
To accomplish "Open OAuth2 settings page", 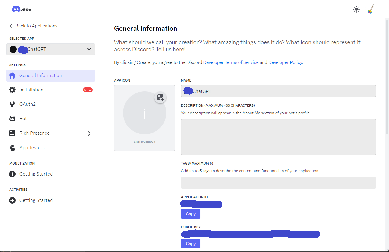I will (x=51, y=104).
